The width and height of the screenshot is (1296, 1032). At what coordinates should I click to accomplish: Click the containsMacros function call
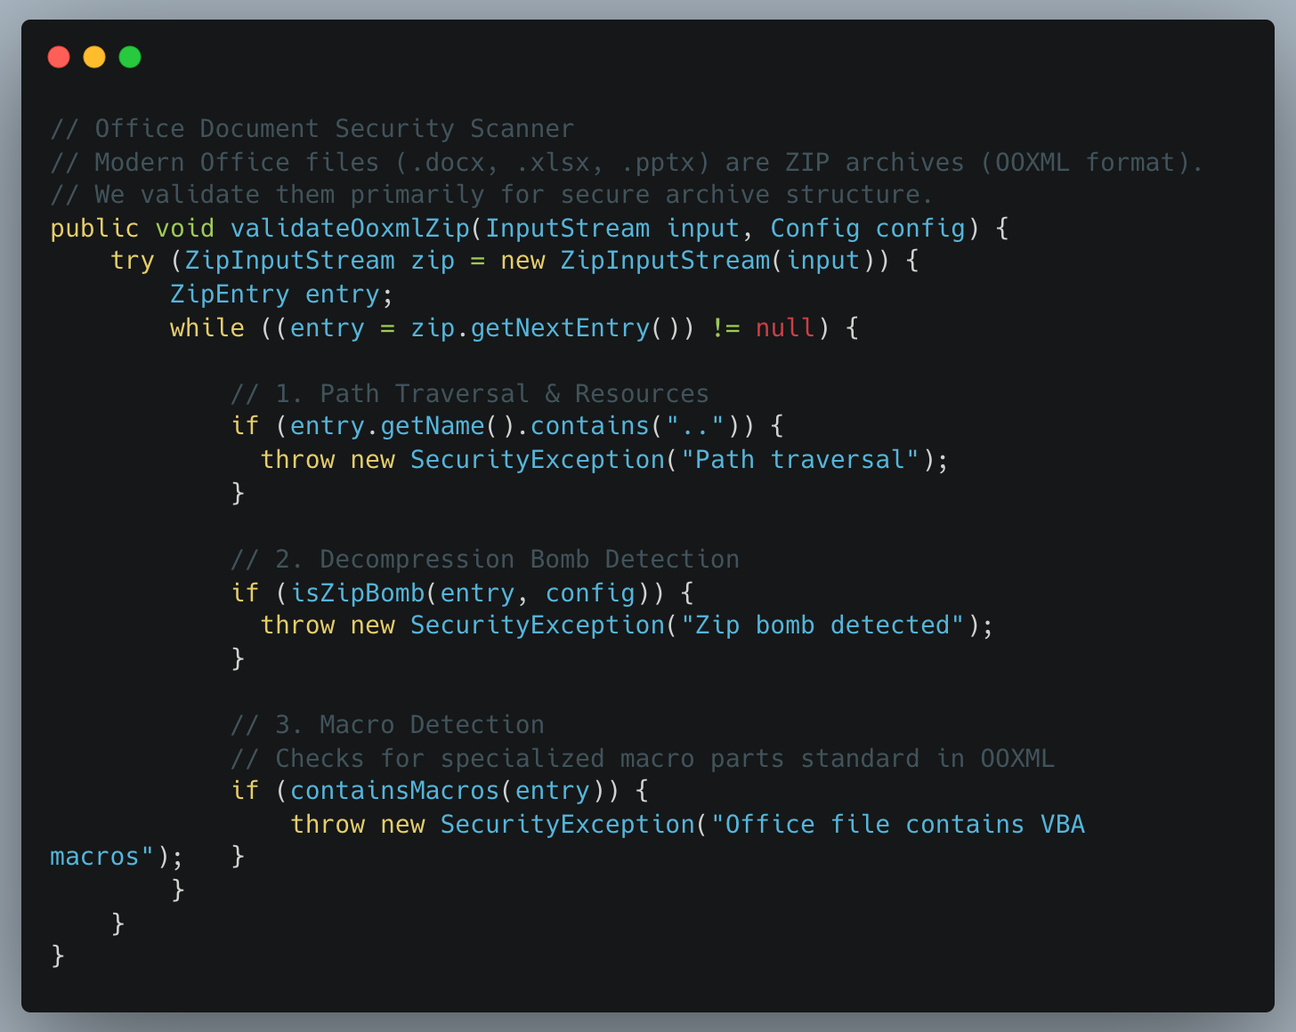[394, 791]
